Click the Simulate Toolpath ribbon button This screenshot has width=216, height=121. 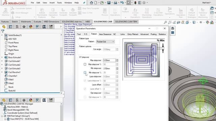click(73, 12)
